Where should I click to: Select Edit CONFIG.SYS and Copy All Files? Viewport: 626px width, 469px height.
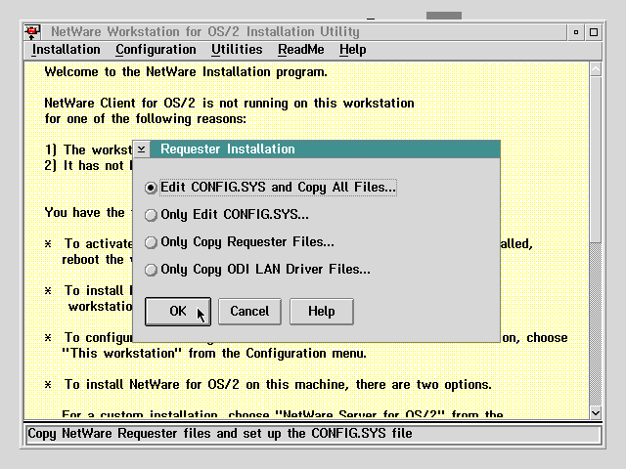pyautogui.click(x=271, y=188)
